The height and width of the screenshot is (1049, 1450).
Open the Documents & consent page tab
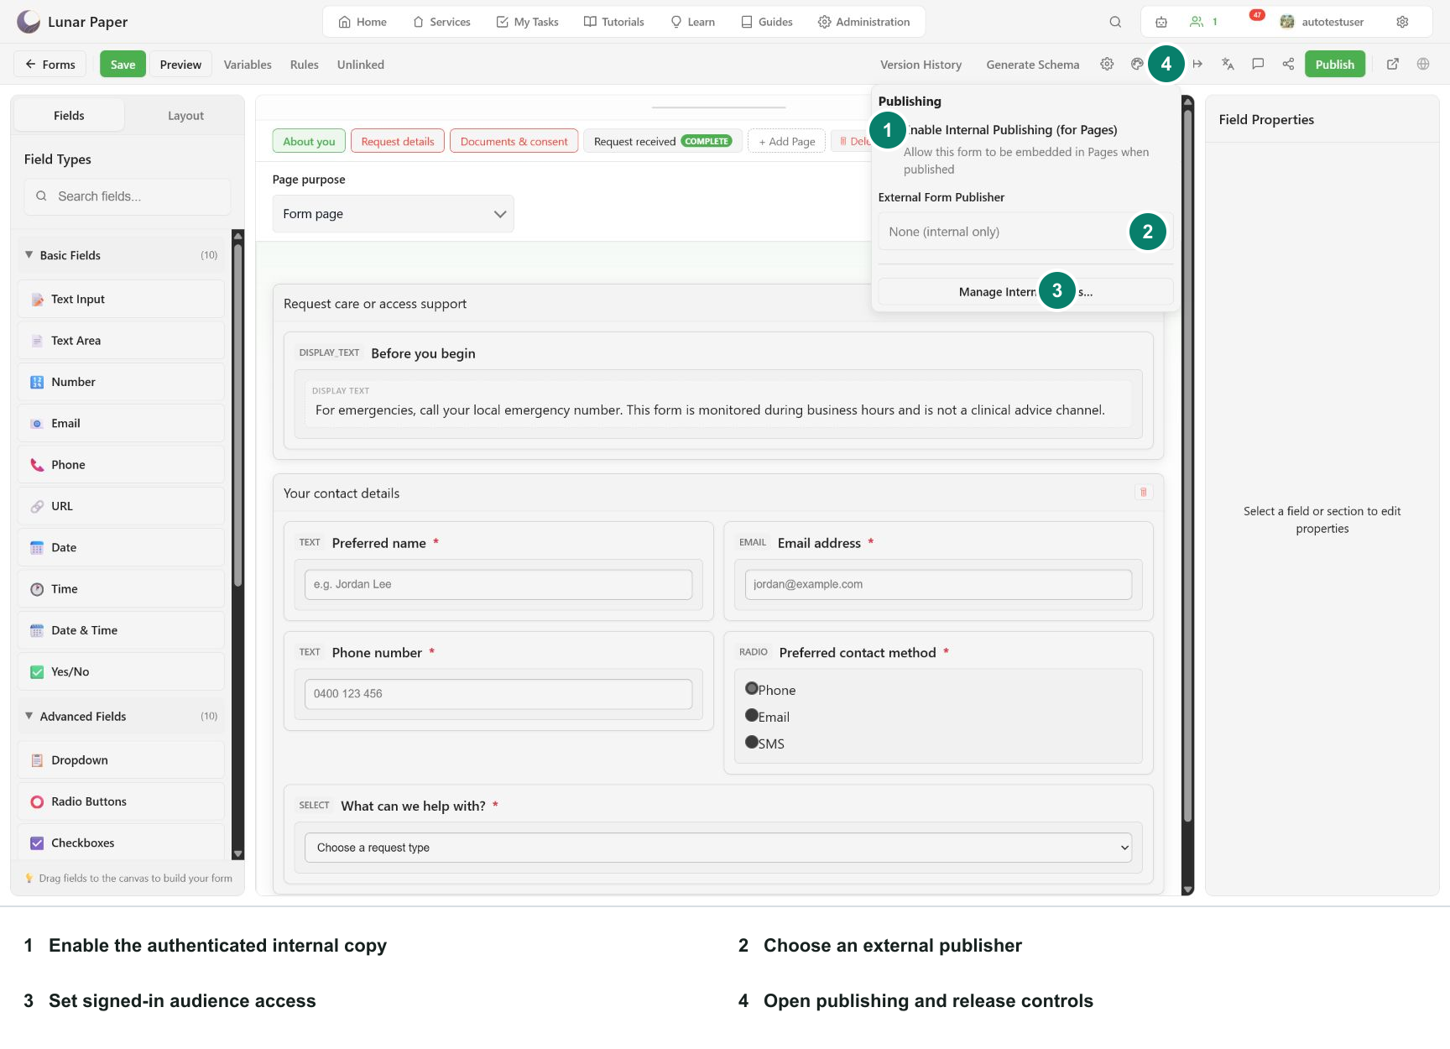[x=514, y=141]
